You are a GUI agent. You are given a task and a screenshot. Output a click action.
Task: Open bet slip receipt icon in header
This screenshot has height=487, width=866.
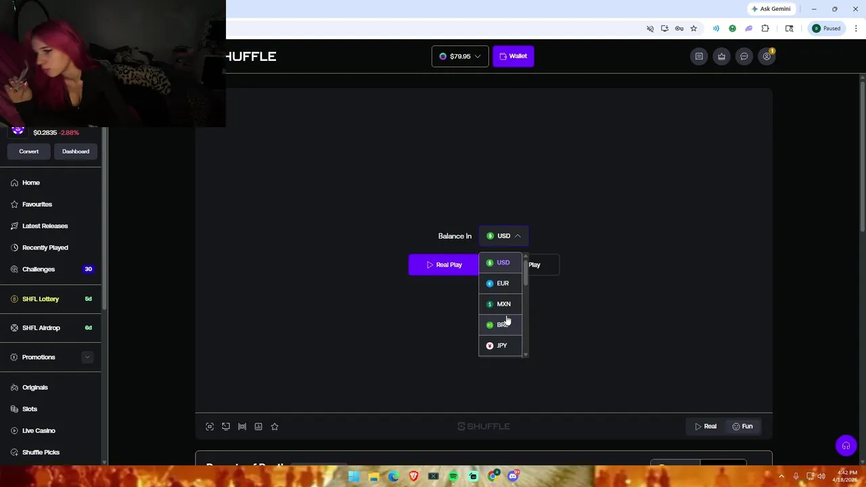[699, 56]
